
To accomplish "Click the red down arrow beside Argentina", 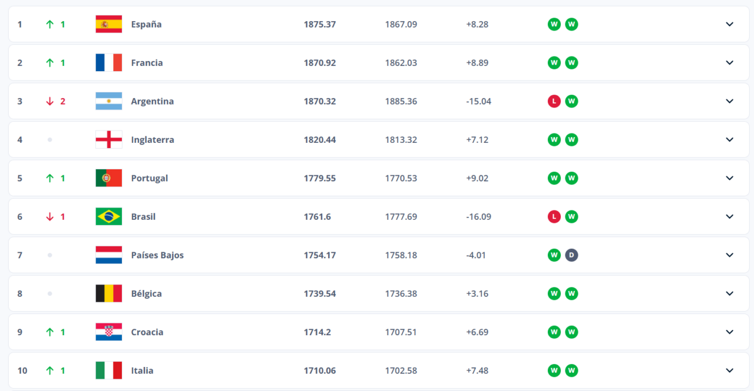I will coord(50,101).
